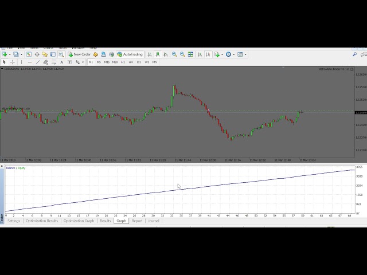Close the Tester panel with X
Image resolution: width=367 pixels, height=275 pixels.
click(x=2, y=166)
